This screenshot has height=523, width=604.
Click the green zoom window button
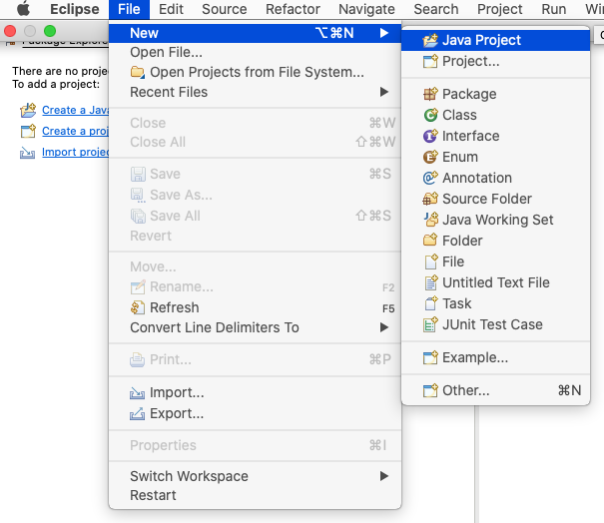click(x=50, y=31)
